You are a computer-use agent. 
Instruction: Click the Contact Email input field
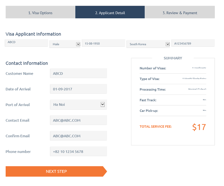pyautogui.click(x=79, y=120)
